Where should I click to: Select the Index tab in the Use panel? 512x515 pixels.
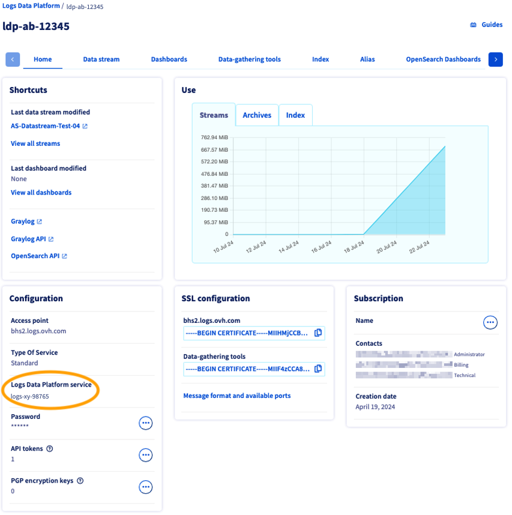[x=295, y=115]
